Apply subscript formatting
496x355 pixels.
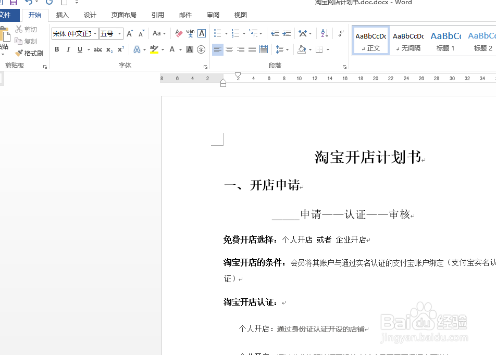pyautogui.click(x=109, y=49)
